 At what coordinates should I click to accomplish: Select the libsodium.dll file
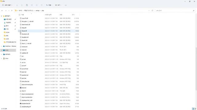point(25,34)
